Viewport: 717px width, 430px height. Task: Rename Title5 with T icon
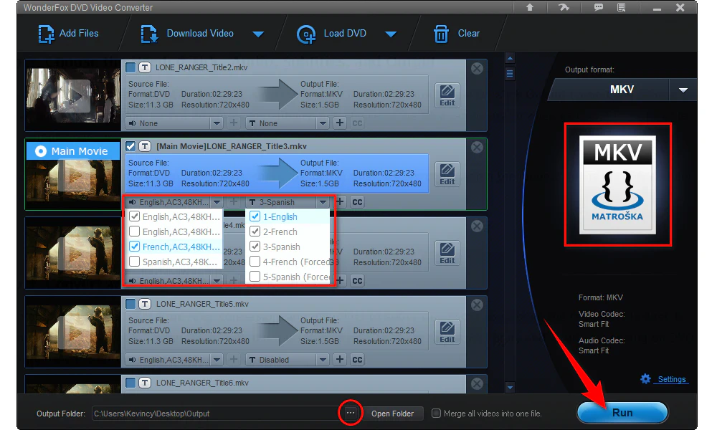point(145,304)
